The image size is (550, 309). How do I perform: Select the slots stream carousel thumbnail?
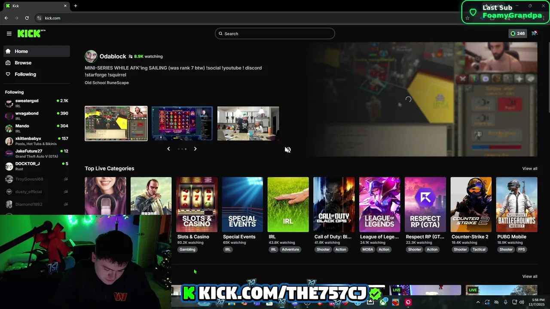pos(182,124)
